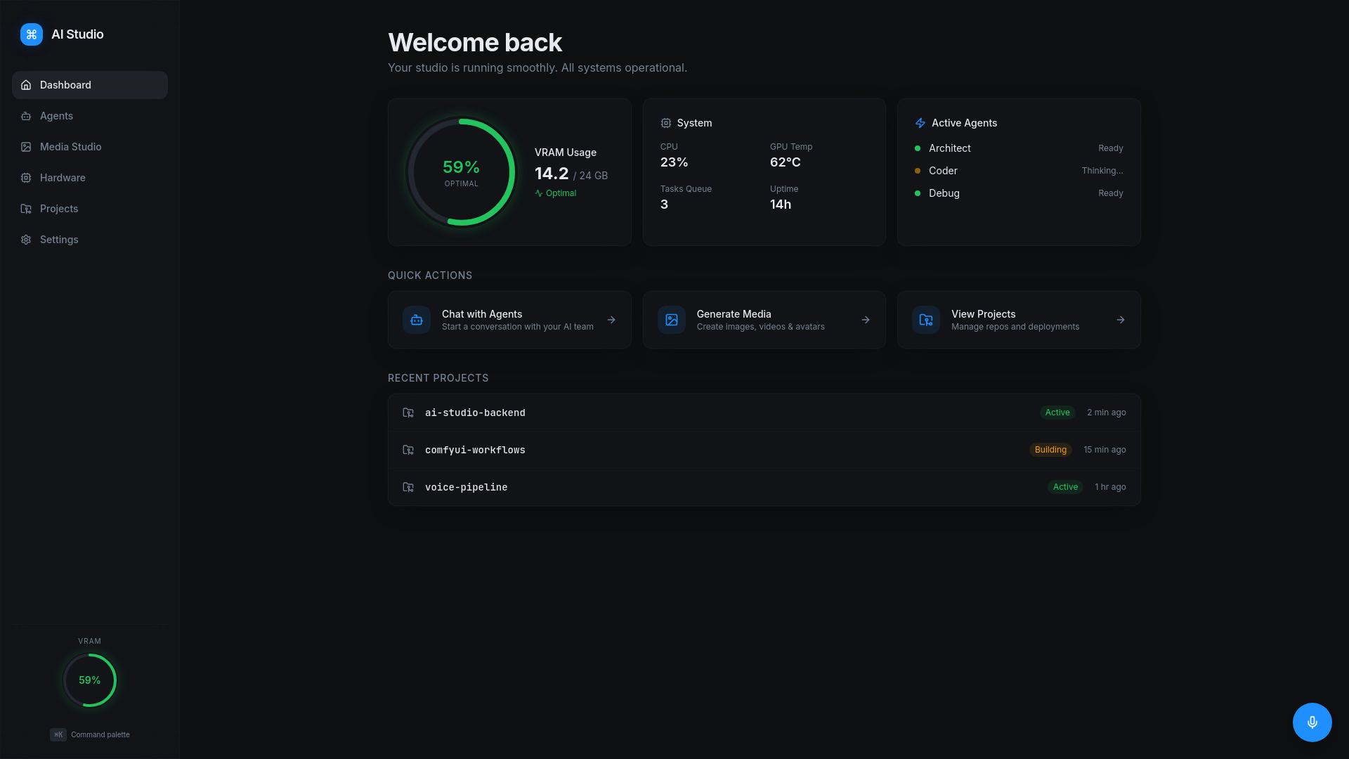This screenshot has width=1349, height=759.
Task: Click the large VRAM usage ring gauge
Action: click(462, 172)
